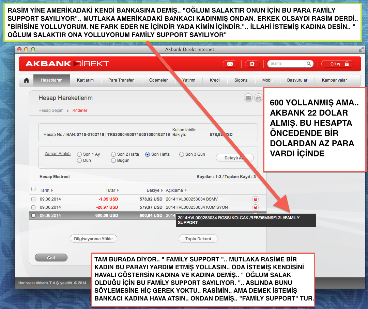Open receipt icon for BSMV transaction
The image size is (368, 309).
coord(255,199)
